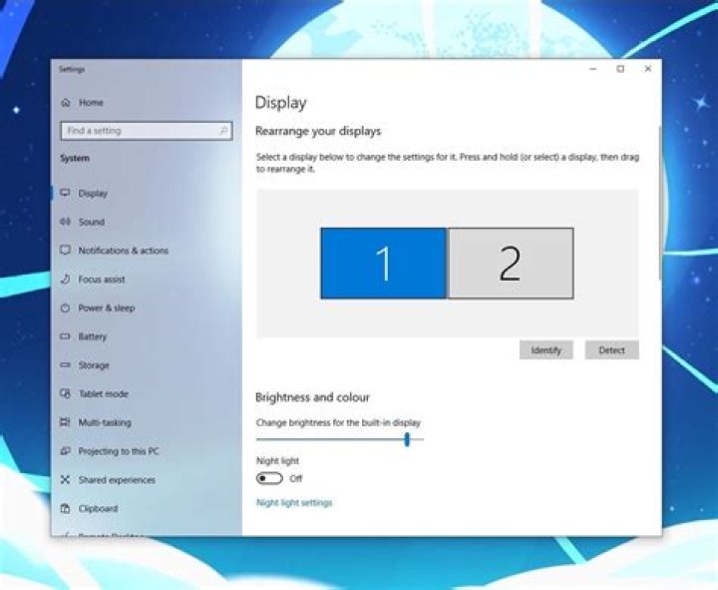
Task: Click the search magnifier icon
Action: pos(223,131)
